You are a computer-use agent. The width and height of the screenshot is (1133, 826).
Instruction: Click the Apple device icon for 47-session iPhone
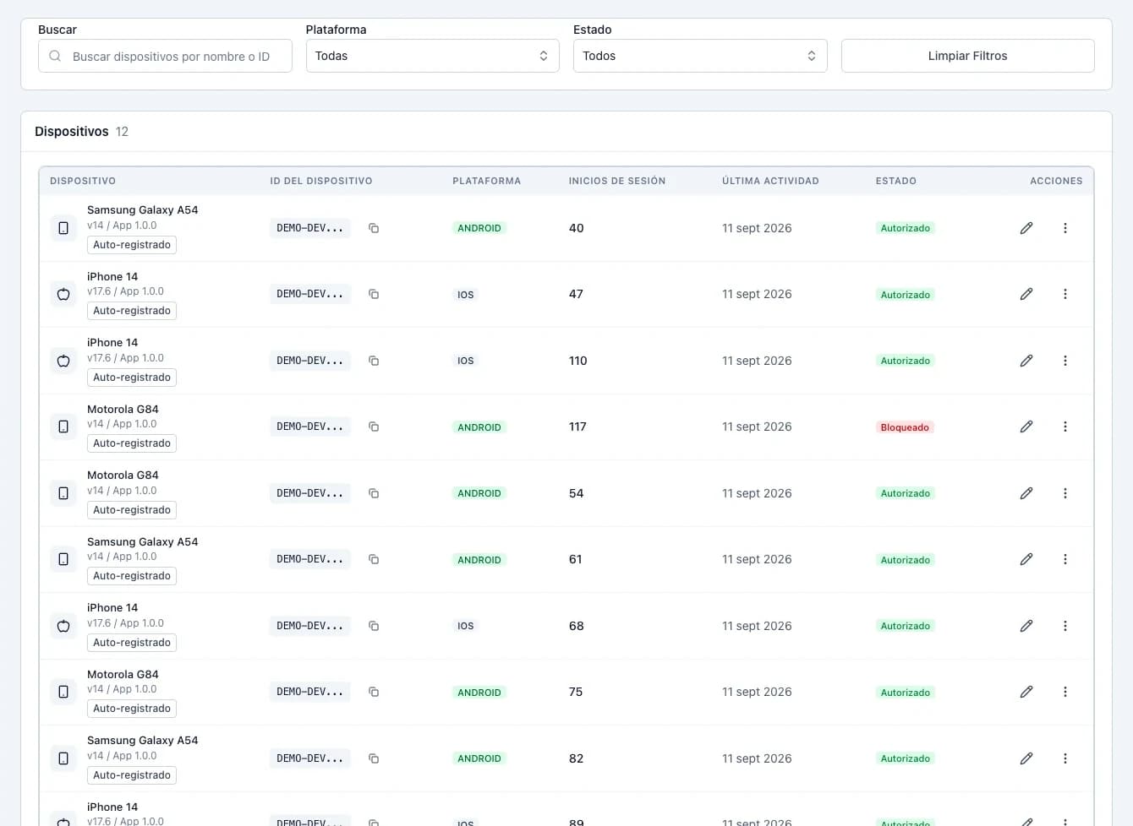[63, 294]
